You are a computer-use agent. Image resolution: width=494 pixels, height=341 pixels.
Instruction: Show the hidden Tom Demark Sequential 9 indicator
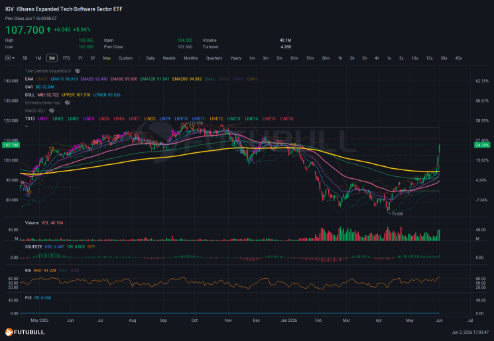pyautogui.click(x=78, y=71)
